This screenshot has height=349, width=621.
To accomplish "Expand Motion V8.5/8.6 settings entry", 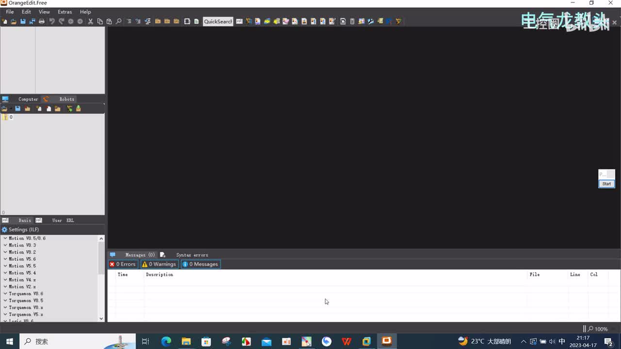I will click(x=5, y=238).
